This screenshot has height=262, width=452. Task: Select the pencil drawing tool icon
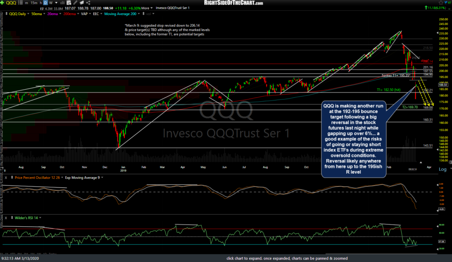point(75,3)
